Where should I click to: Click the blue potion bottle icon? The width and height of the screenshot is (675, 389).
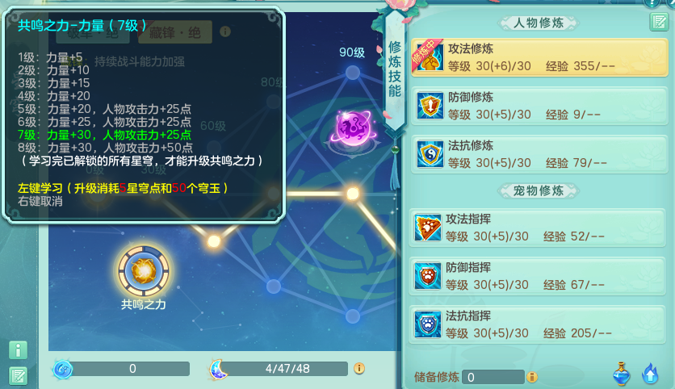622,374
